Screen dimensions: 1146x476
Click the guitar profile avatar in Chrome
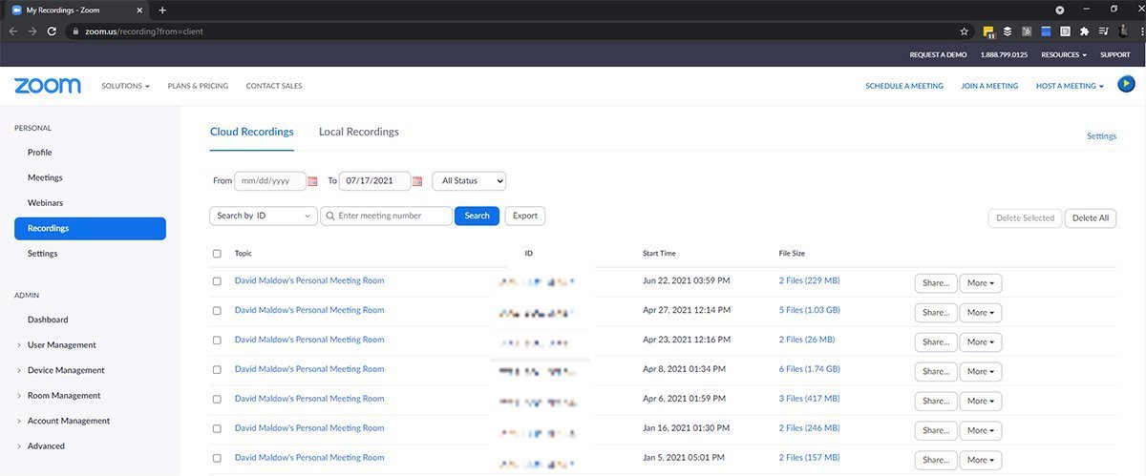(1123, 31)
